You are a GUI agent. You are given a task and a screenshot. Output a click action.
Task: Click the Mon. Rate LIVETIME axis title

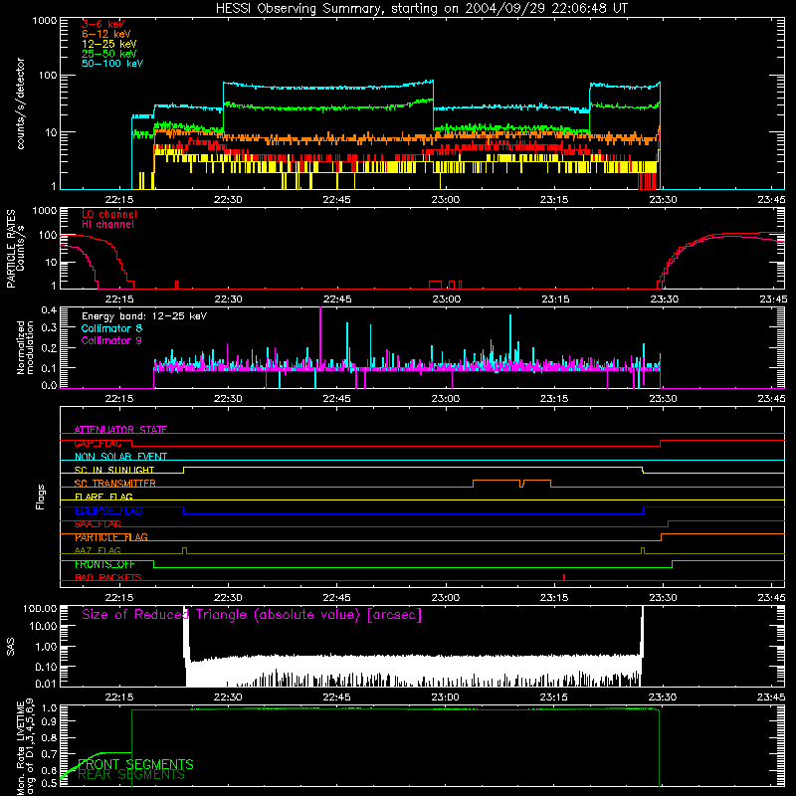click(x=25, y=746)
